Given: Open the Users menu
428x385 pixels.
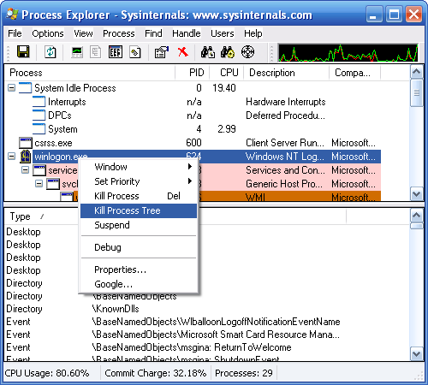Looking at the screenshot, I should 223,33.
